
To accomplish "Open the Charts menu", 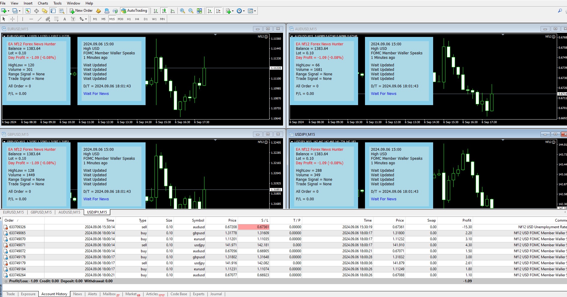I will [x=43, y=3].
